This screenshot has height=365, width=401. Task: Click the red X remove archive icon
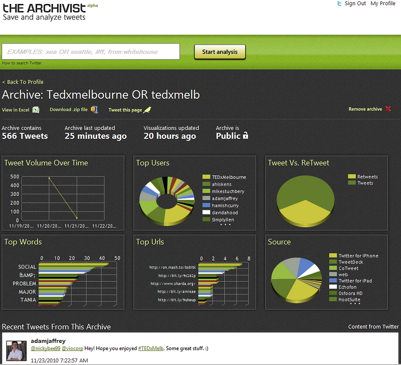point(388,109)
